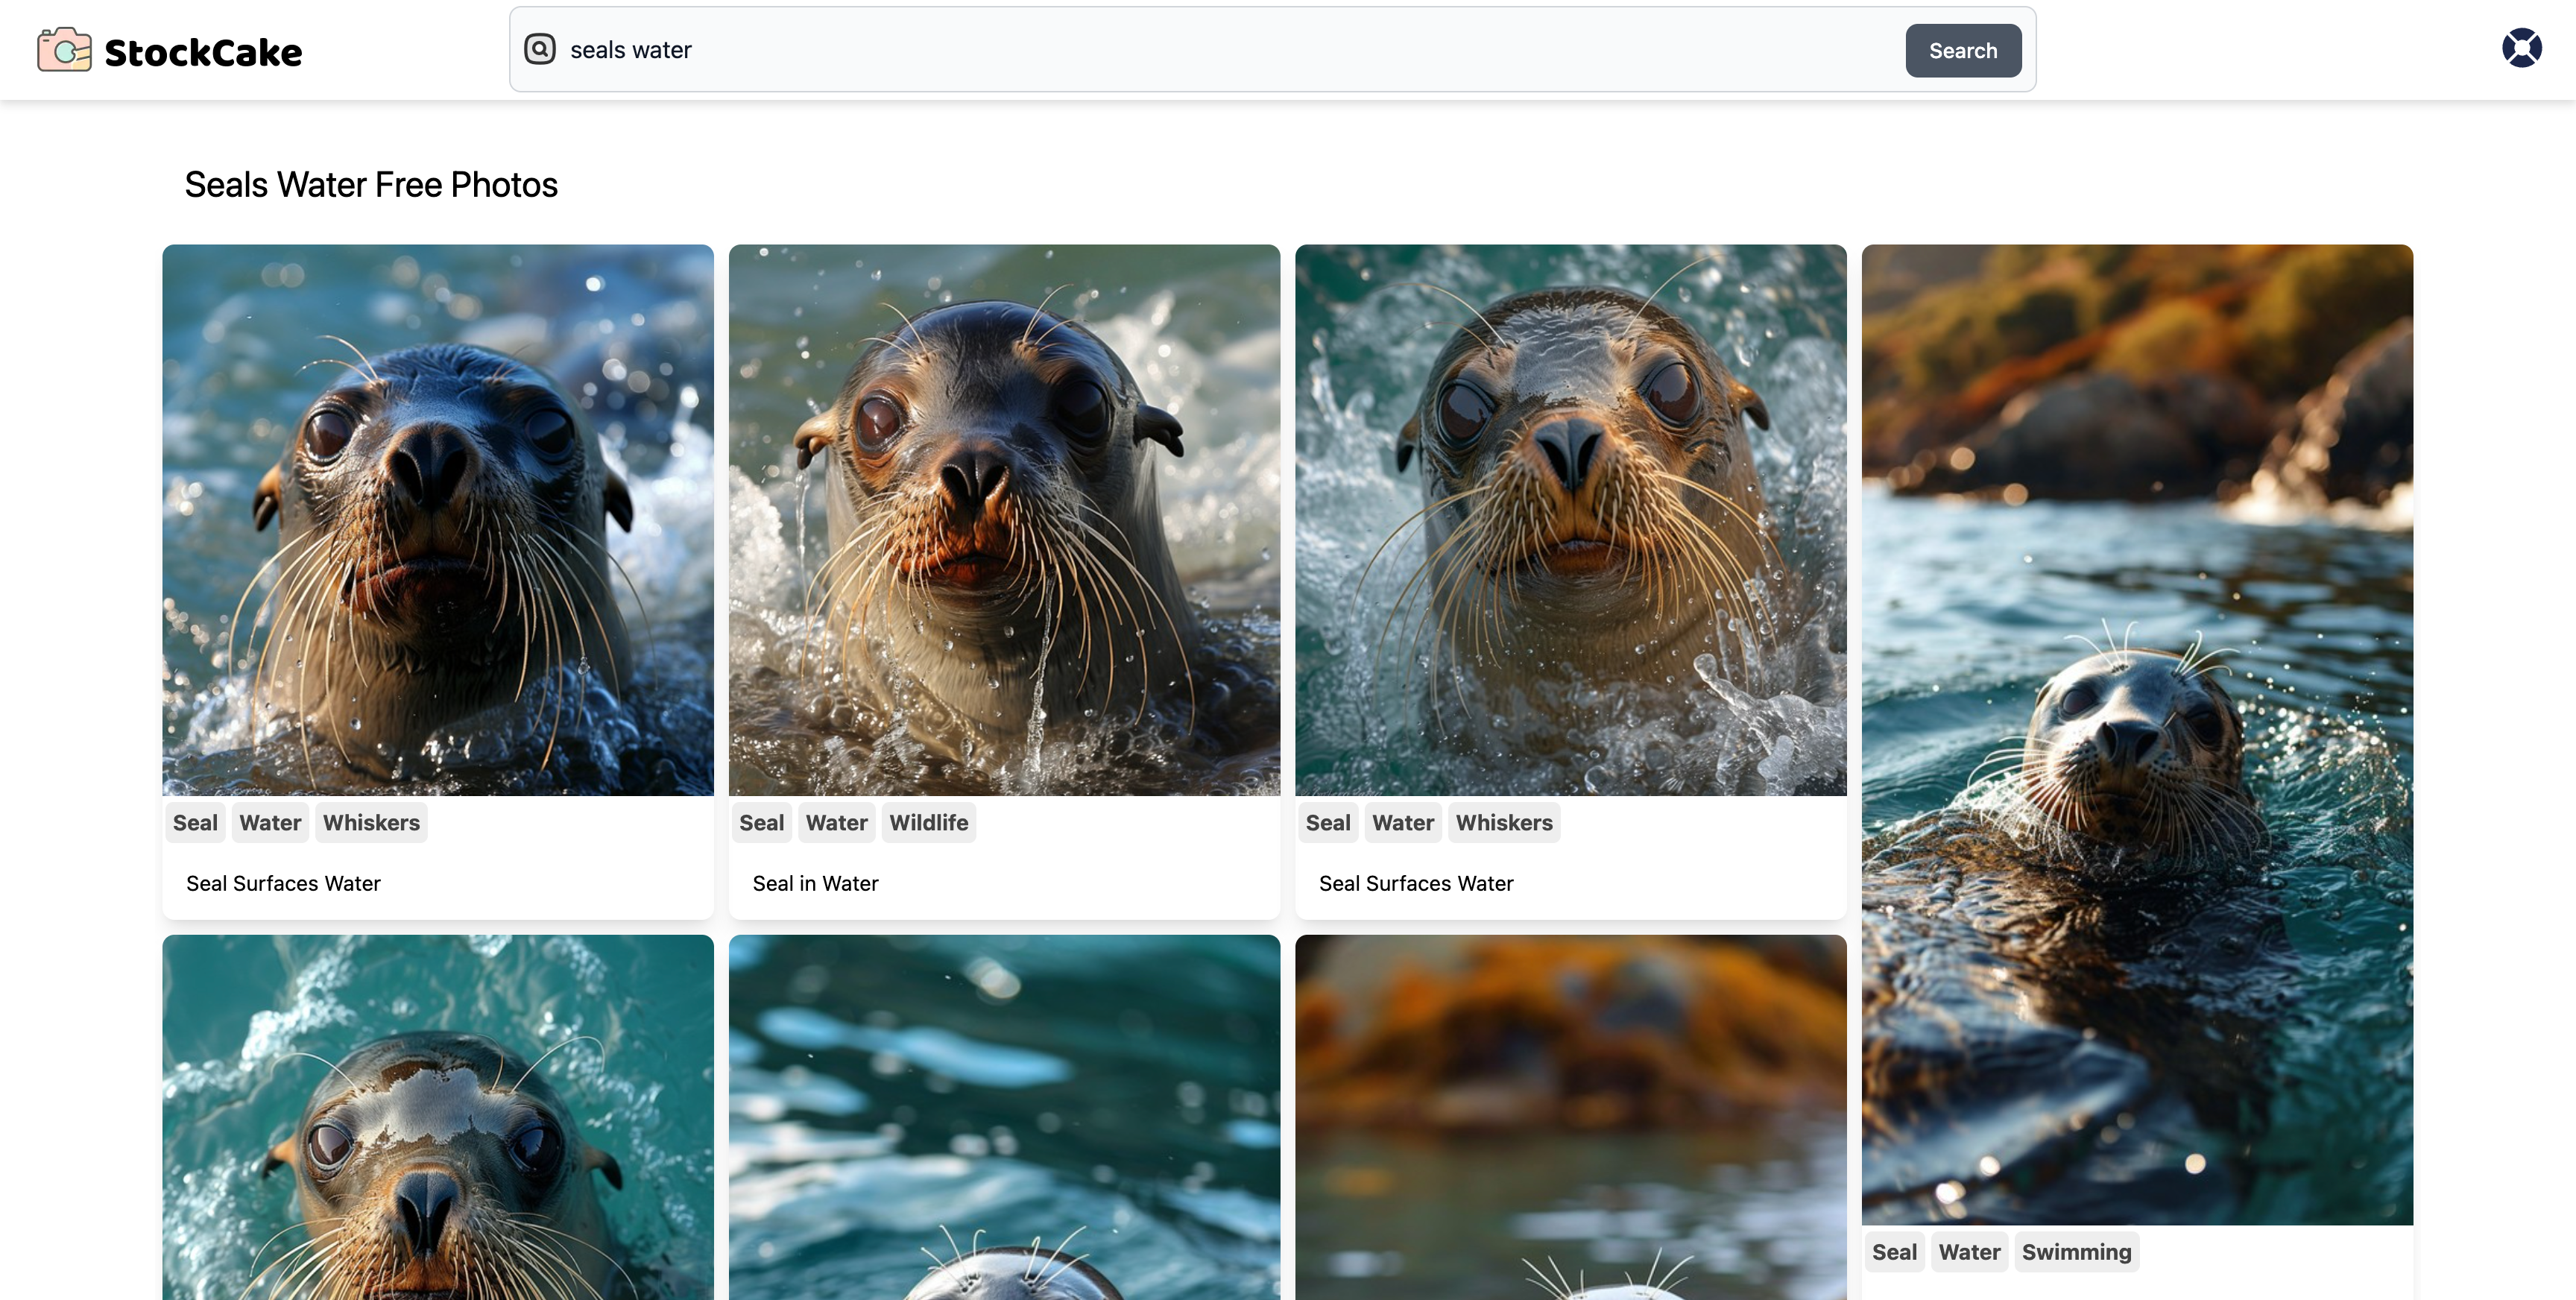Click the StockCake camera logo icon
The height and width of the screenshot is (1300, 2576).
point(64,50)
